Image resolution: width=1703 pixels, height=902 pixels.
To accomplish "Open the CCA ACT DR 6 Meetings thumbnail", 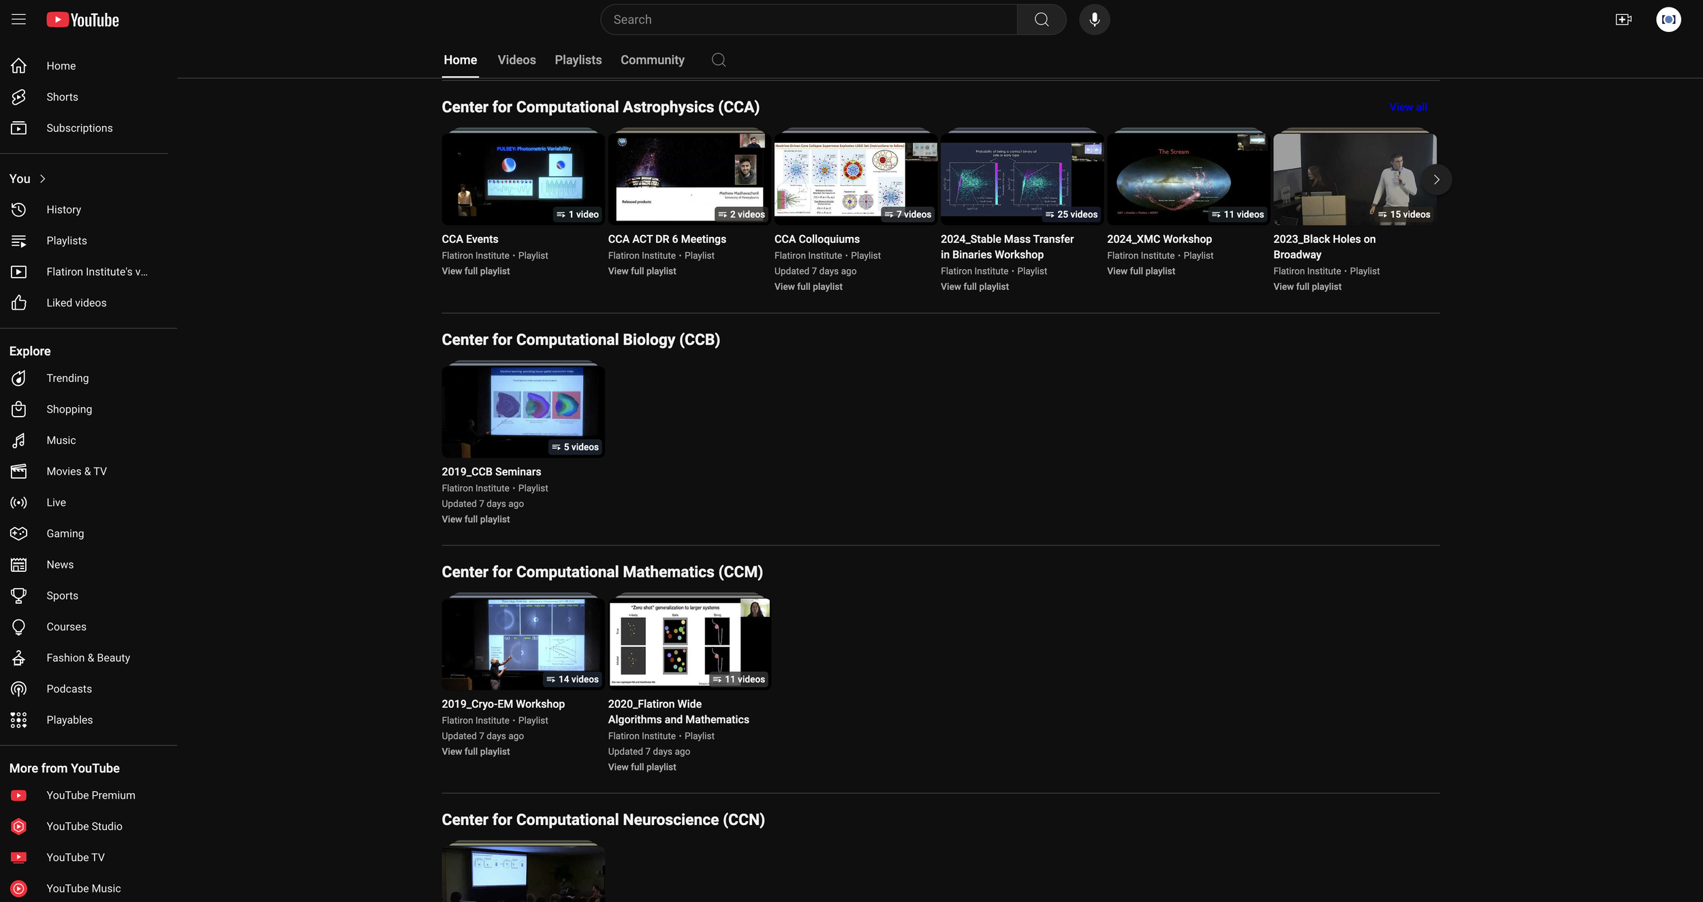I will coord(689,178).
